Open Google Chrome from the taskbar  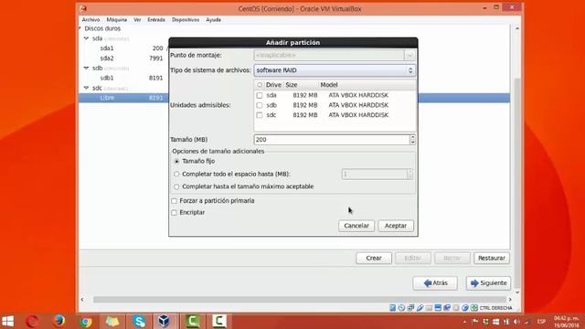click(x=86, y=321)
